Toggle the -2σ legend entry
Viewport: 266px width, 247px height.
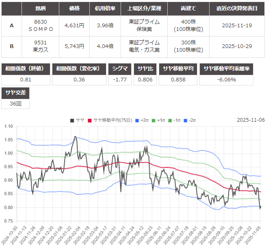pyautogui.click(x=188, y=120)
